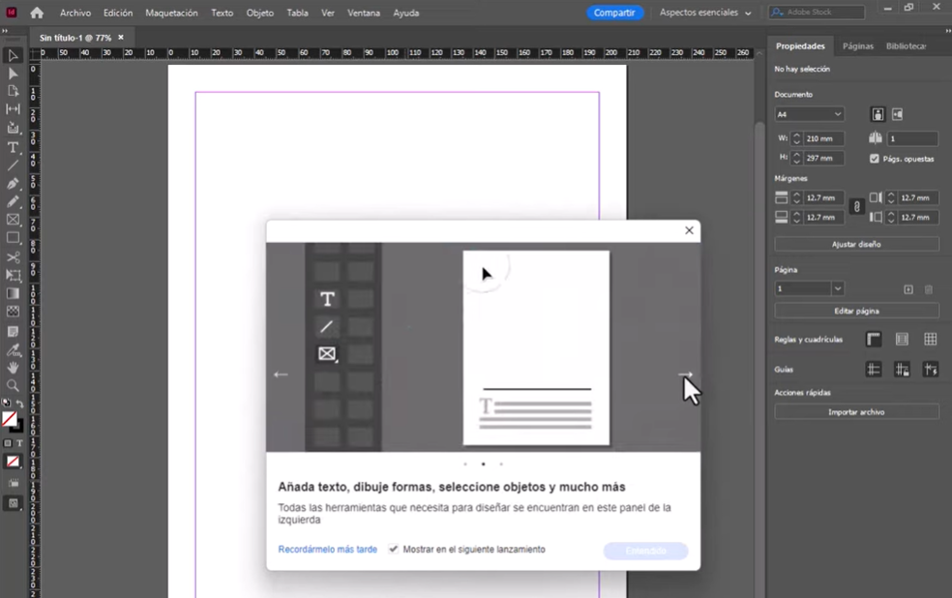
Task: Select the Rectangle Frame tool
Action: (13, 220)
